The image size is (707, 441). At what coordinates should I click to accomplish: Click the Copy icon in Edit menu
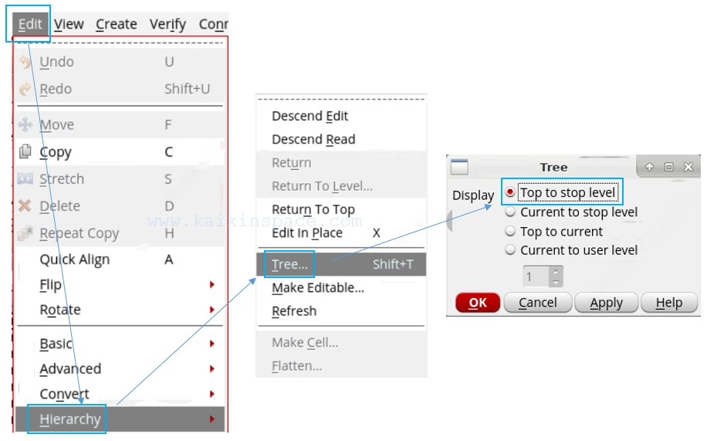coord(25,152)
